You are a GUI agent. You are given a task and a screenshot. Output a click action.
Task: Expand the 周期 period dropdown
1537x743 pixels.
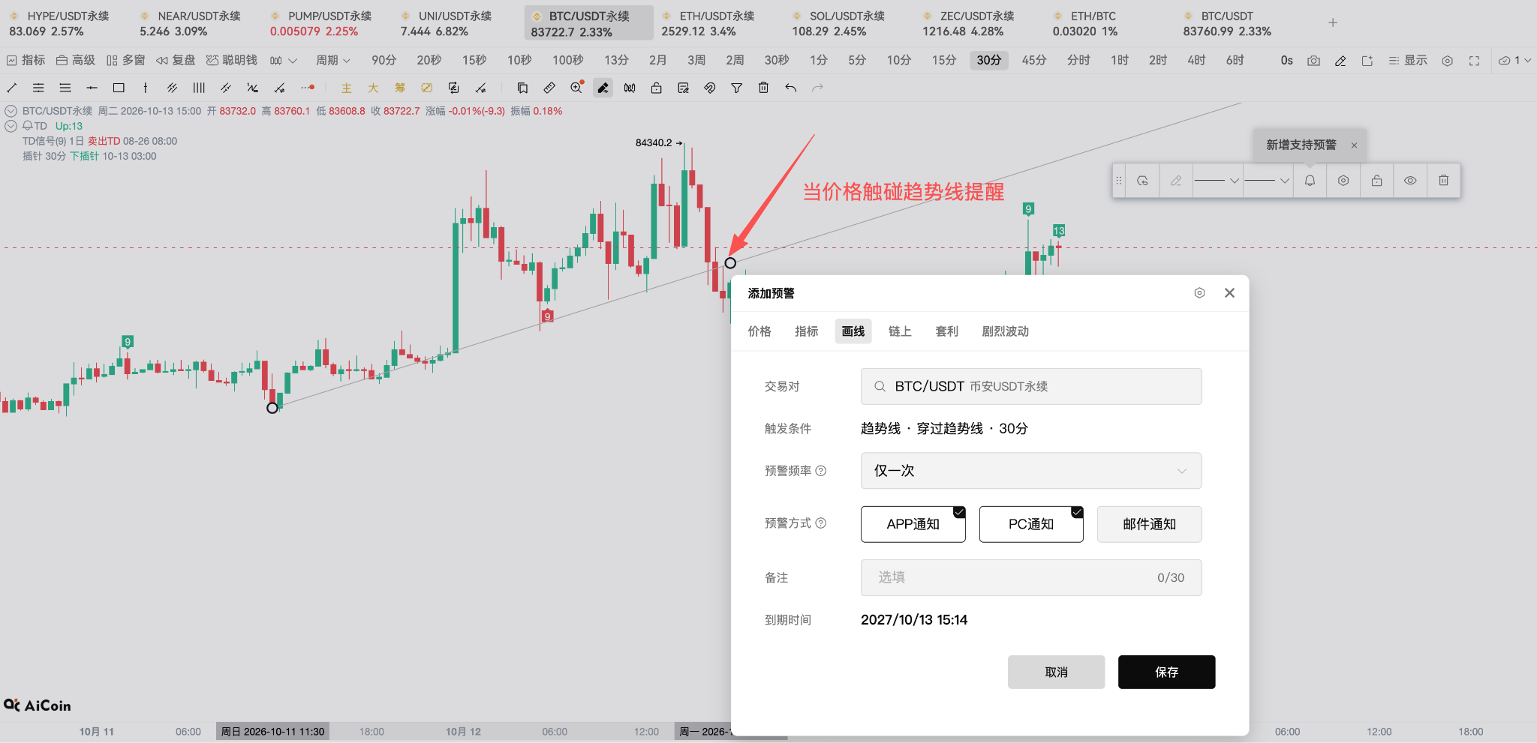click(x=332, y=61)
